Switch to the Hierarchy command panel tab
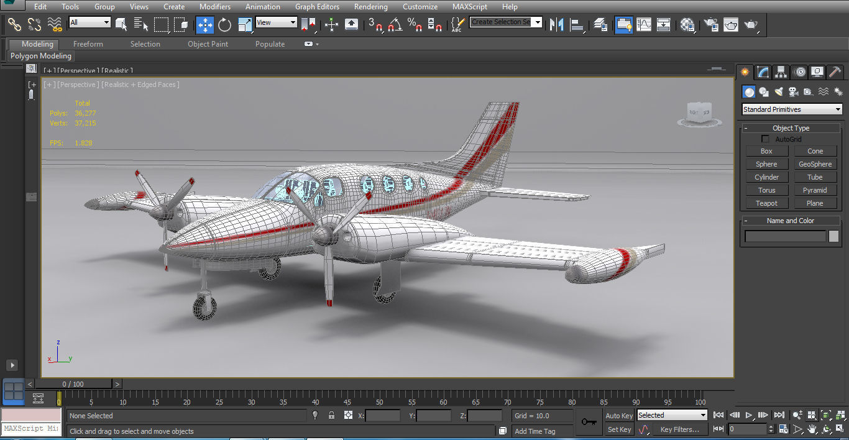The height and width of the screenshot is (440, 849). [781, 72]
